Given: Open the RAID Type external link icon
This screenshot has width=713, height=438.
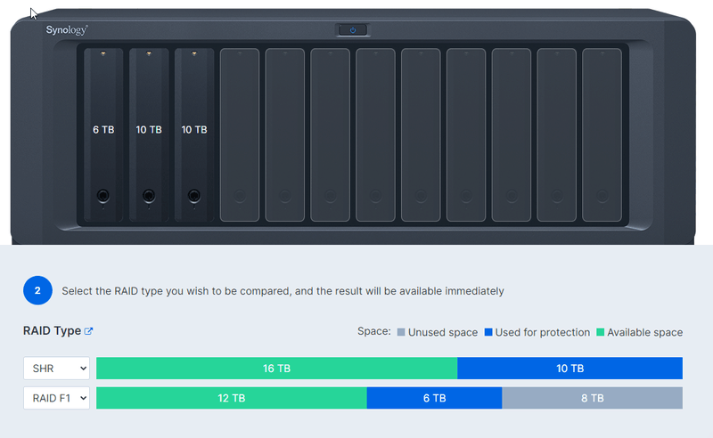Looking at the screenshot, I should (88, 331).
